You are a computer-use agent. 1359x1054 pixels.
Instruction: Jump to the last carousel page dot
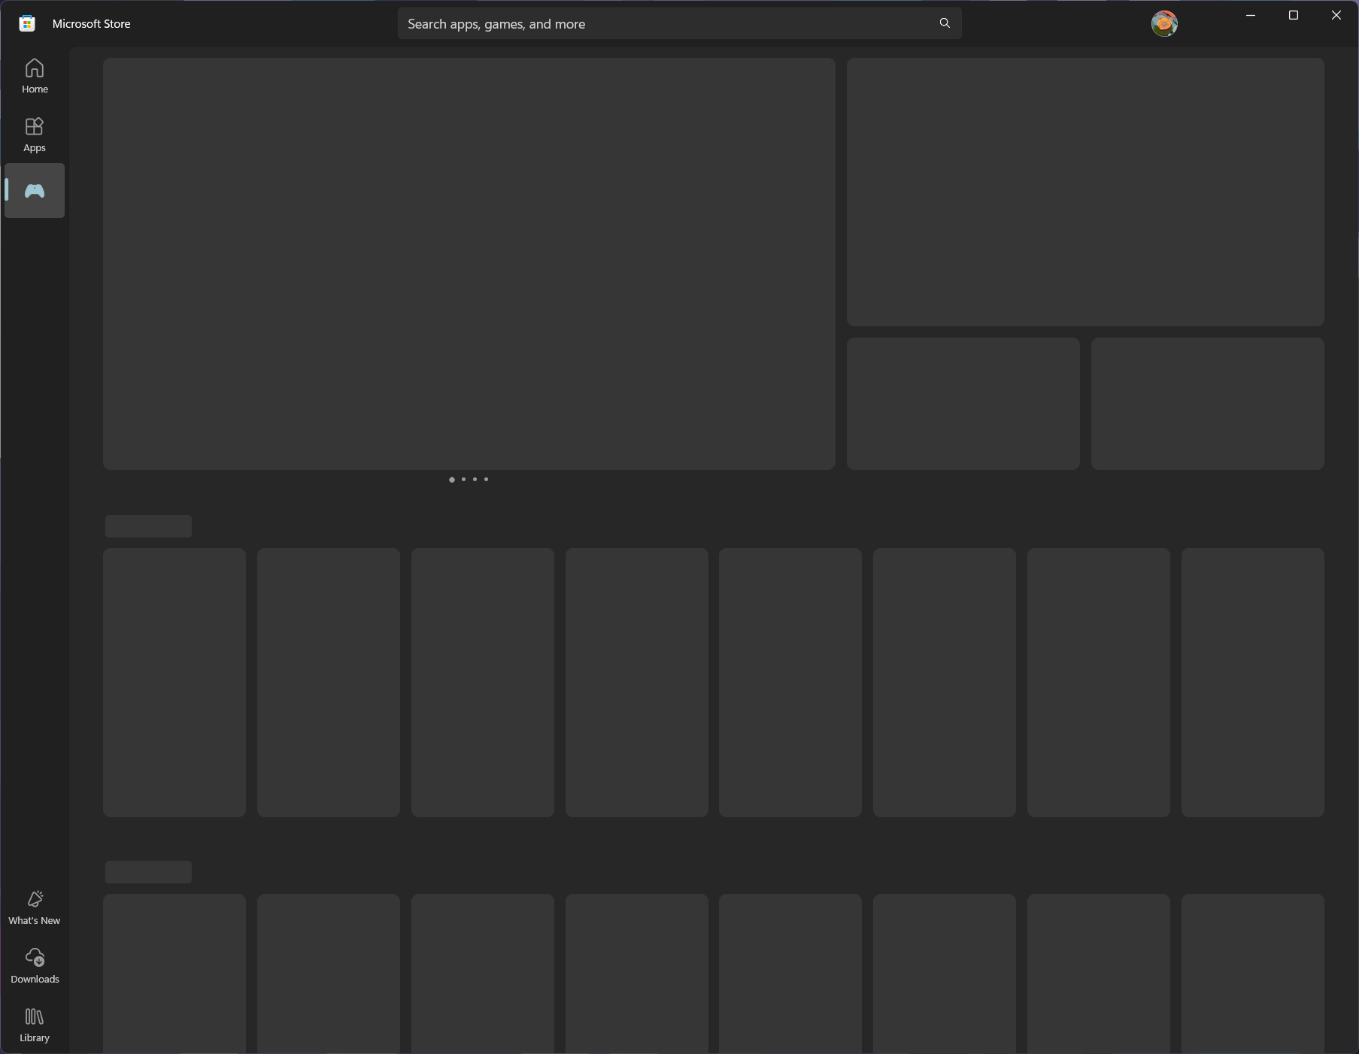486,480
